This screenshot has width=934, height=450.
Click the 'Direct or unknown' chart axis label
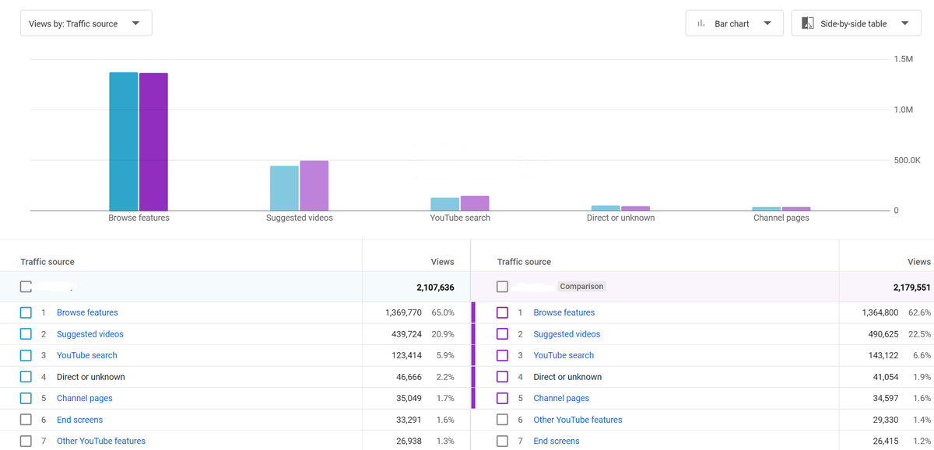tap(620, 218)
